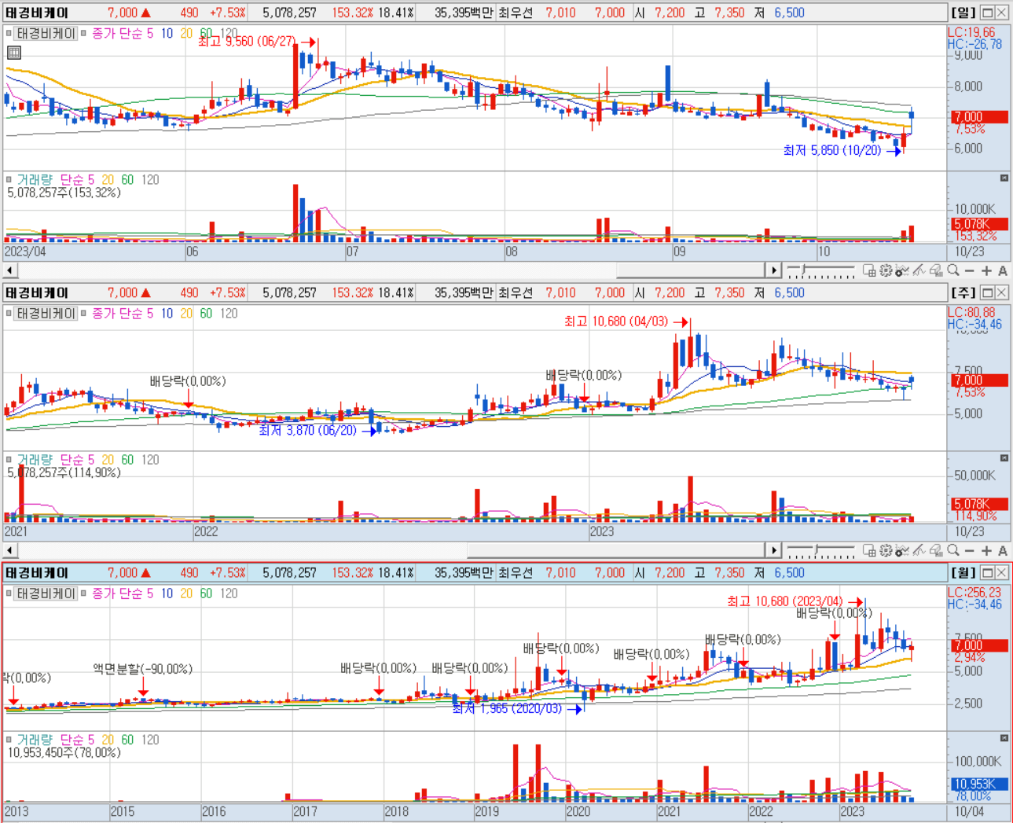Screen dimensions: 1013x823
Task: Click the 최저 1,965 (2020/03) annotation
Action: pyautogui.click(x=507, y=709)
